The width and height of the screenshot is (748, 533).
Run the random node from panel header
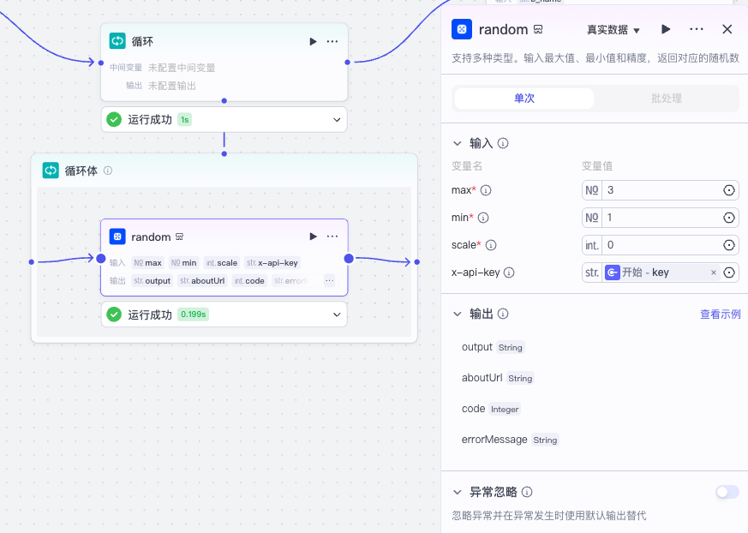pyautogui.click(x=666, y=29)
